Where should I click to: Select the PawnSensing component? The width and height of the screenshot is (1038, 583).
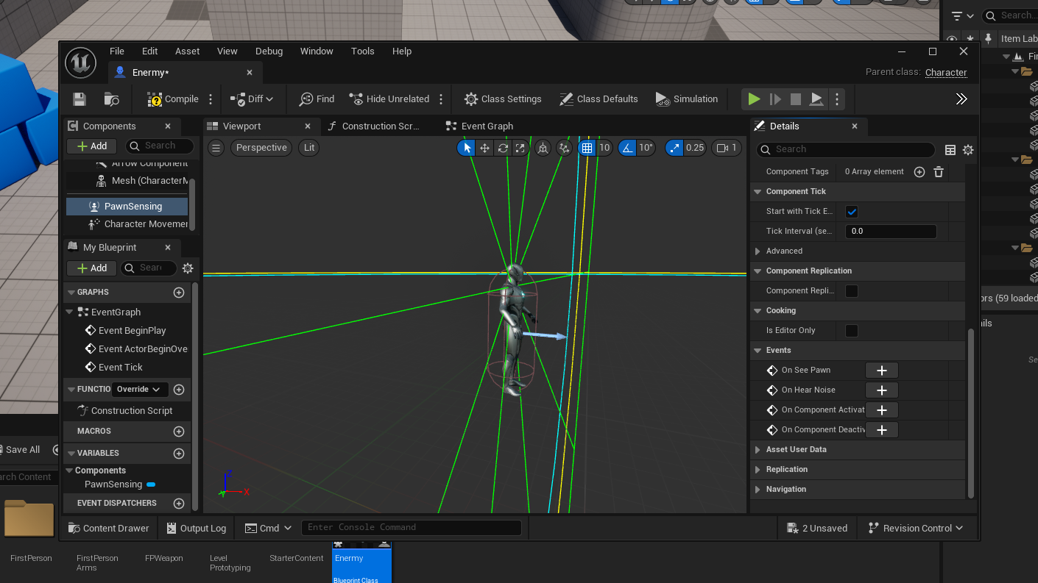pos(133,206)
